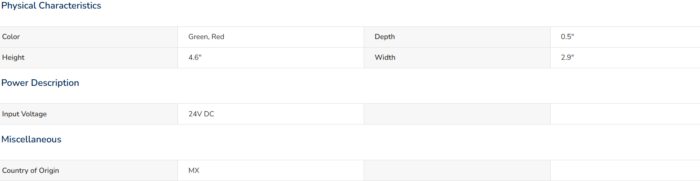This screenshot has height=181, width=700.
Task: Click the 2.9" width value
Action: point(567,57)
